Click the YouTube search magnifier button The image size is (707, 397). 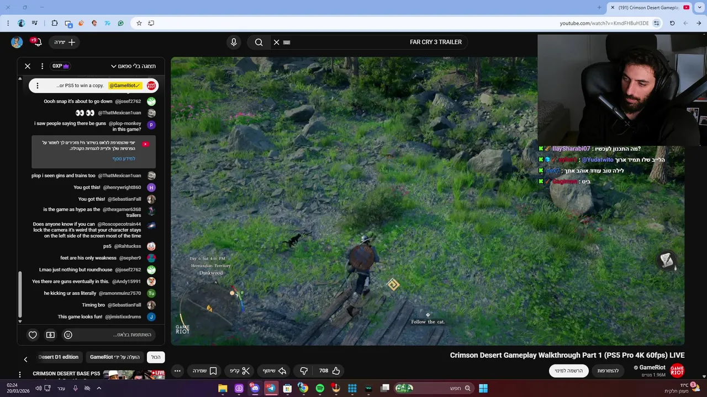click(x=258, y=42)
